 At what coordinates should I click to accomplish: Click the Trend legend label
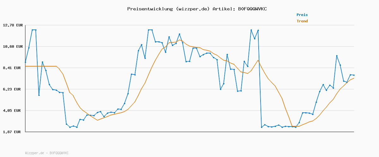point(302,21)
